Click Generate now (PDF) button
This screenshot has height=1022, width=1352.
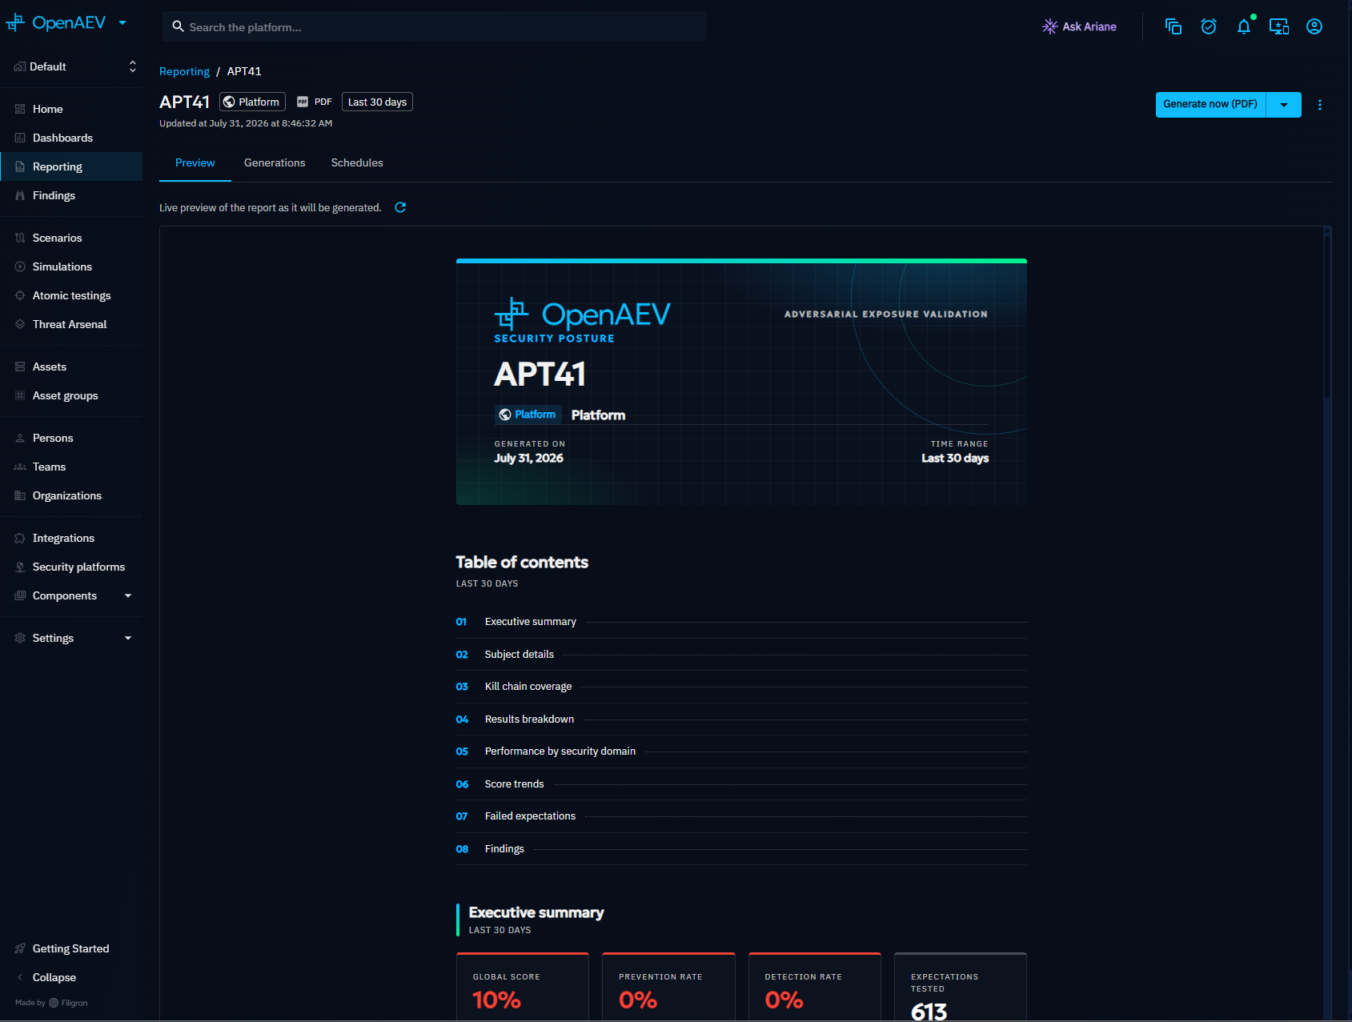(1210, 104)
